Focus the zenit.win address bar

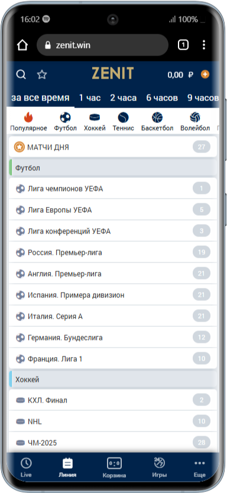(x=102, y=45)
